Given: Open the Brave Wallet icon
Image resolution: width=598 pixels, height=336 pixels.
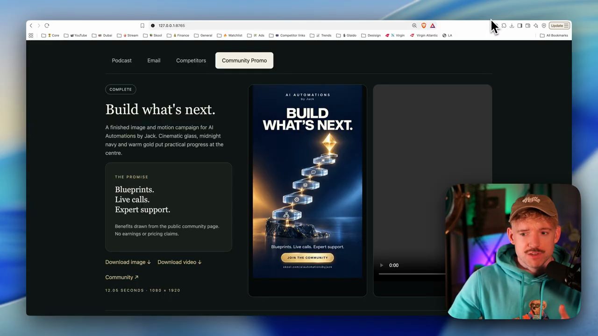Looking at the screenshot, I should [x=527, y=26].
